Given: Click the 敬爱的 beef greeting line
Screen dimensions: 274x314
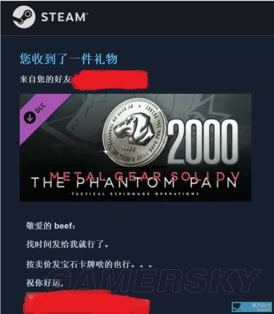Looking at the screenshot, I should click(51, 226).
